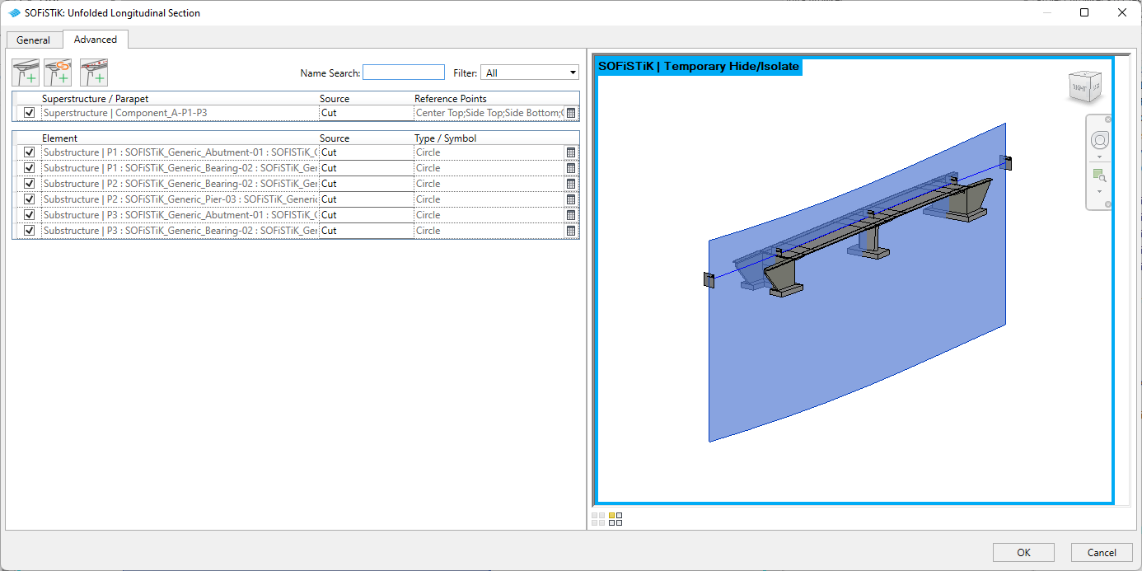The width and height of the screenshot is (1142, 571).
Task: Expand the steering wheel dropdown arrow
Action: [x=1099, y=157]
